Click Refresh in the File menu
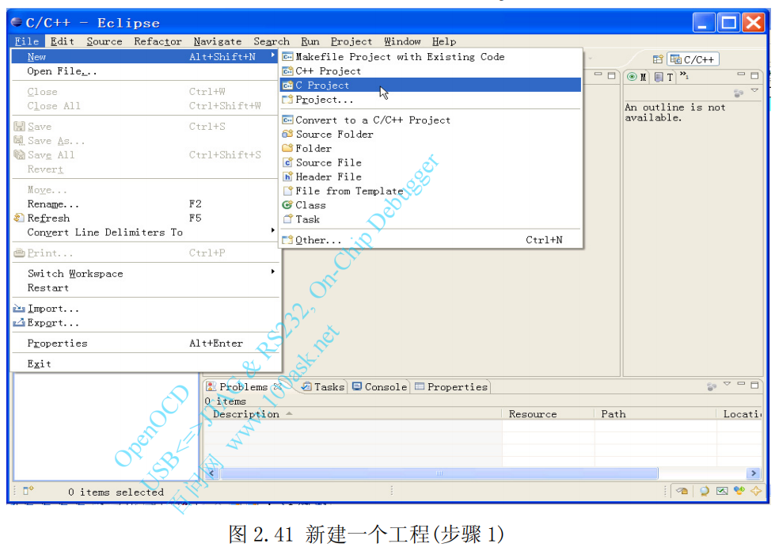The height and width of the screenshot is (555, 775). point(146,218)
